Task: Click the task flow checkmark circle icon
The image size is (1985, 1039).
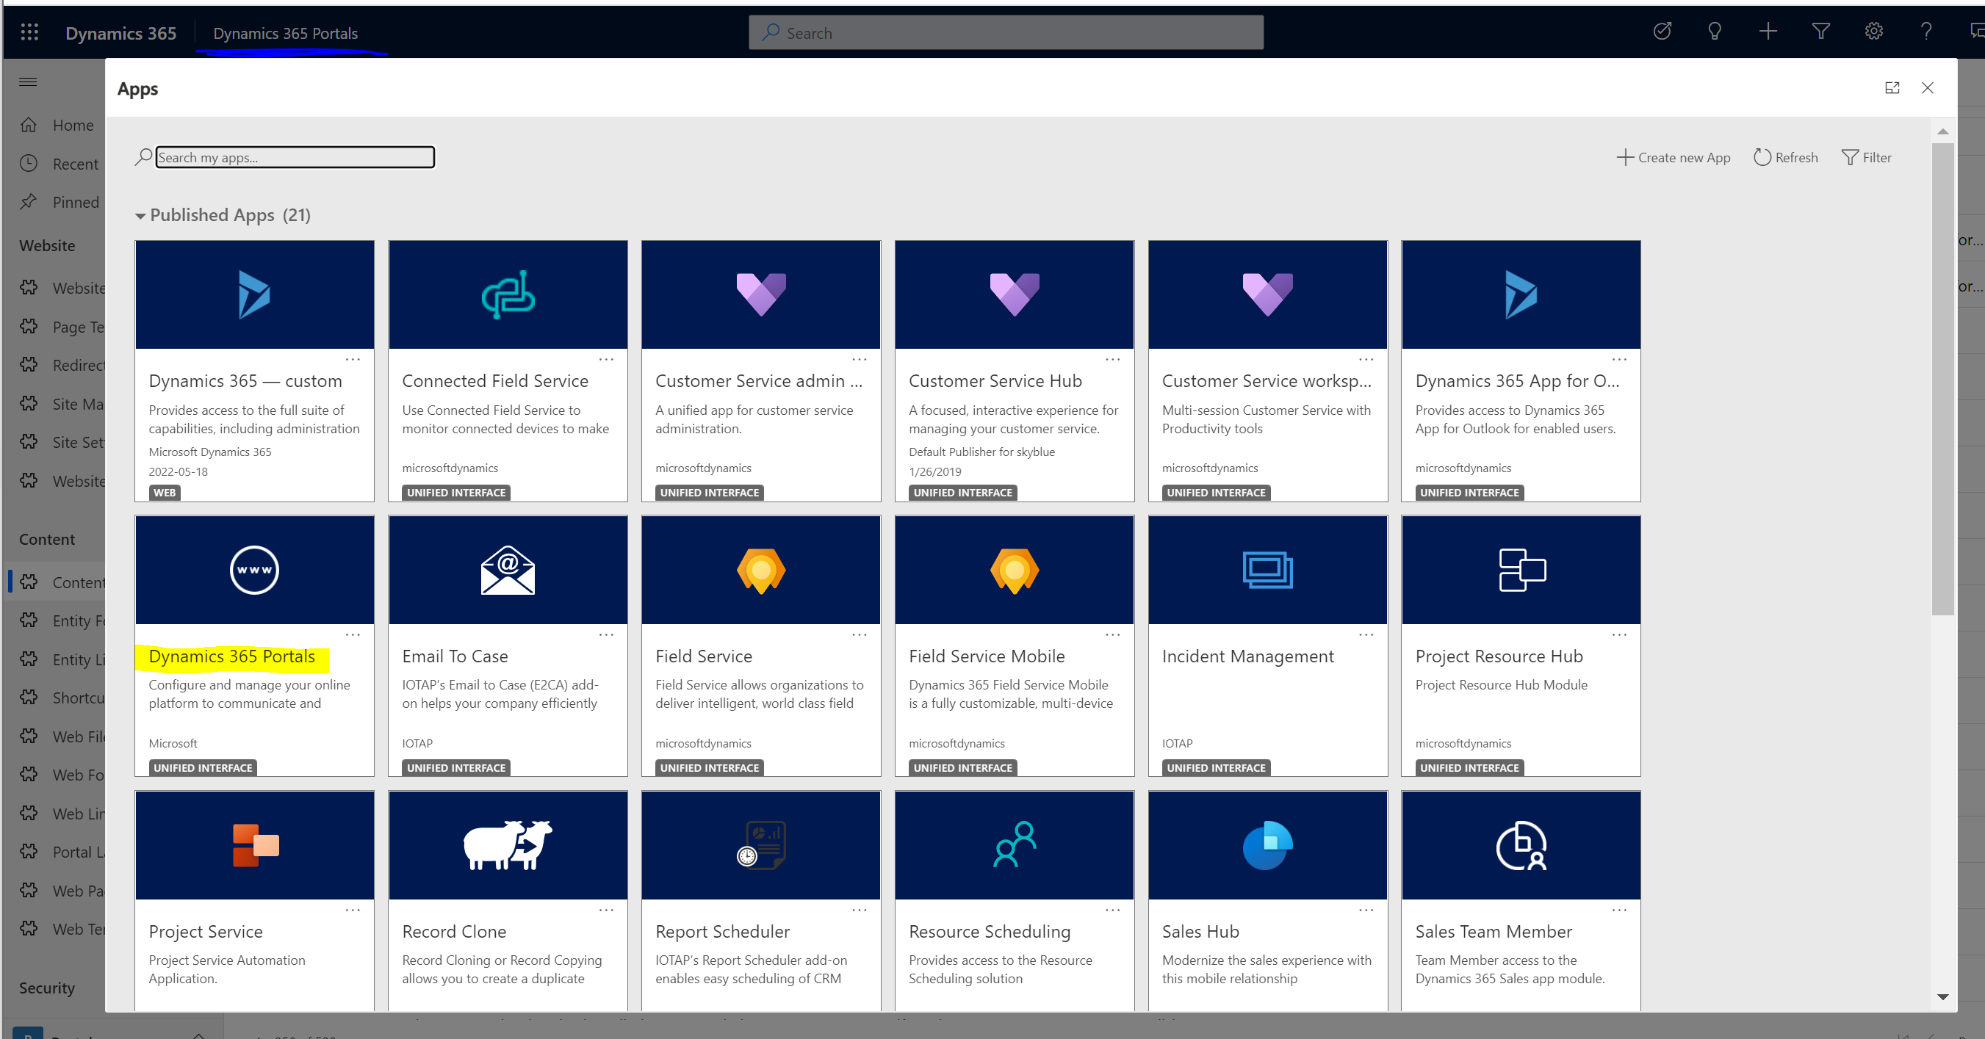Action: tap(1662, 32)
